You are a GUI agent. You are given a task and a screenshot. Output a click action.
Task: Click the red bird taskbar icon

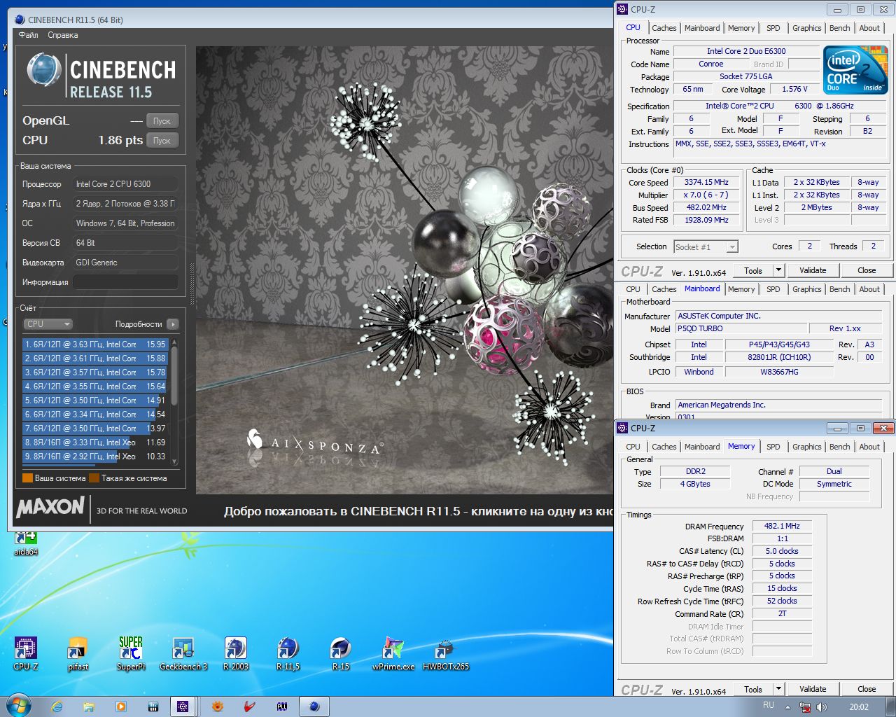click(x=250, y=706)
